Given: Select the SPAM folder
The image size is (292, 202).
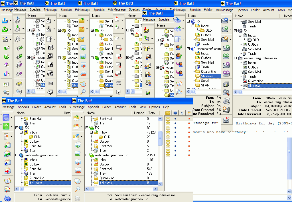Looking at the screenshot, I should pyautogui.click(x=205, y=85).
